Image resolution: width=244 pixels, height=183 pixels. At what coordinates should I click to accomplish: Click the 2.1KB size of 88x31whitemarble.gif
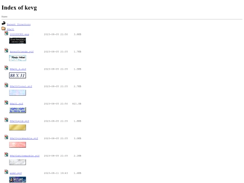pyautogui.click(x=78, y=156)
